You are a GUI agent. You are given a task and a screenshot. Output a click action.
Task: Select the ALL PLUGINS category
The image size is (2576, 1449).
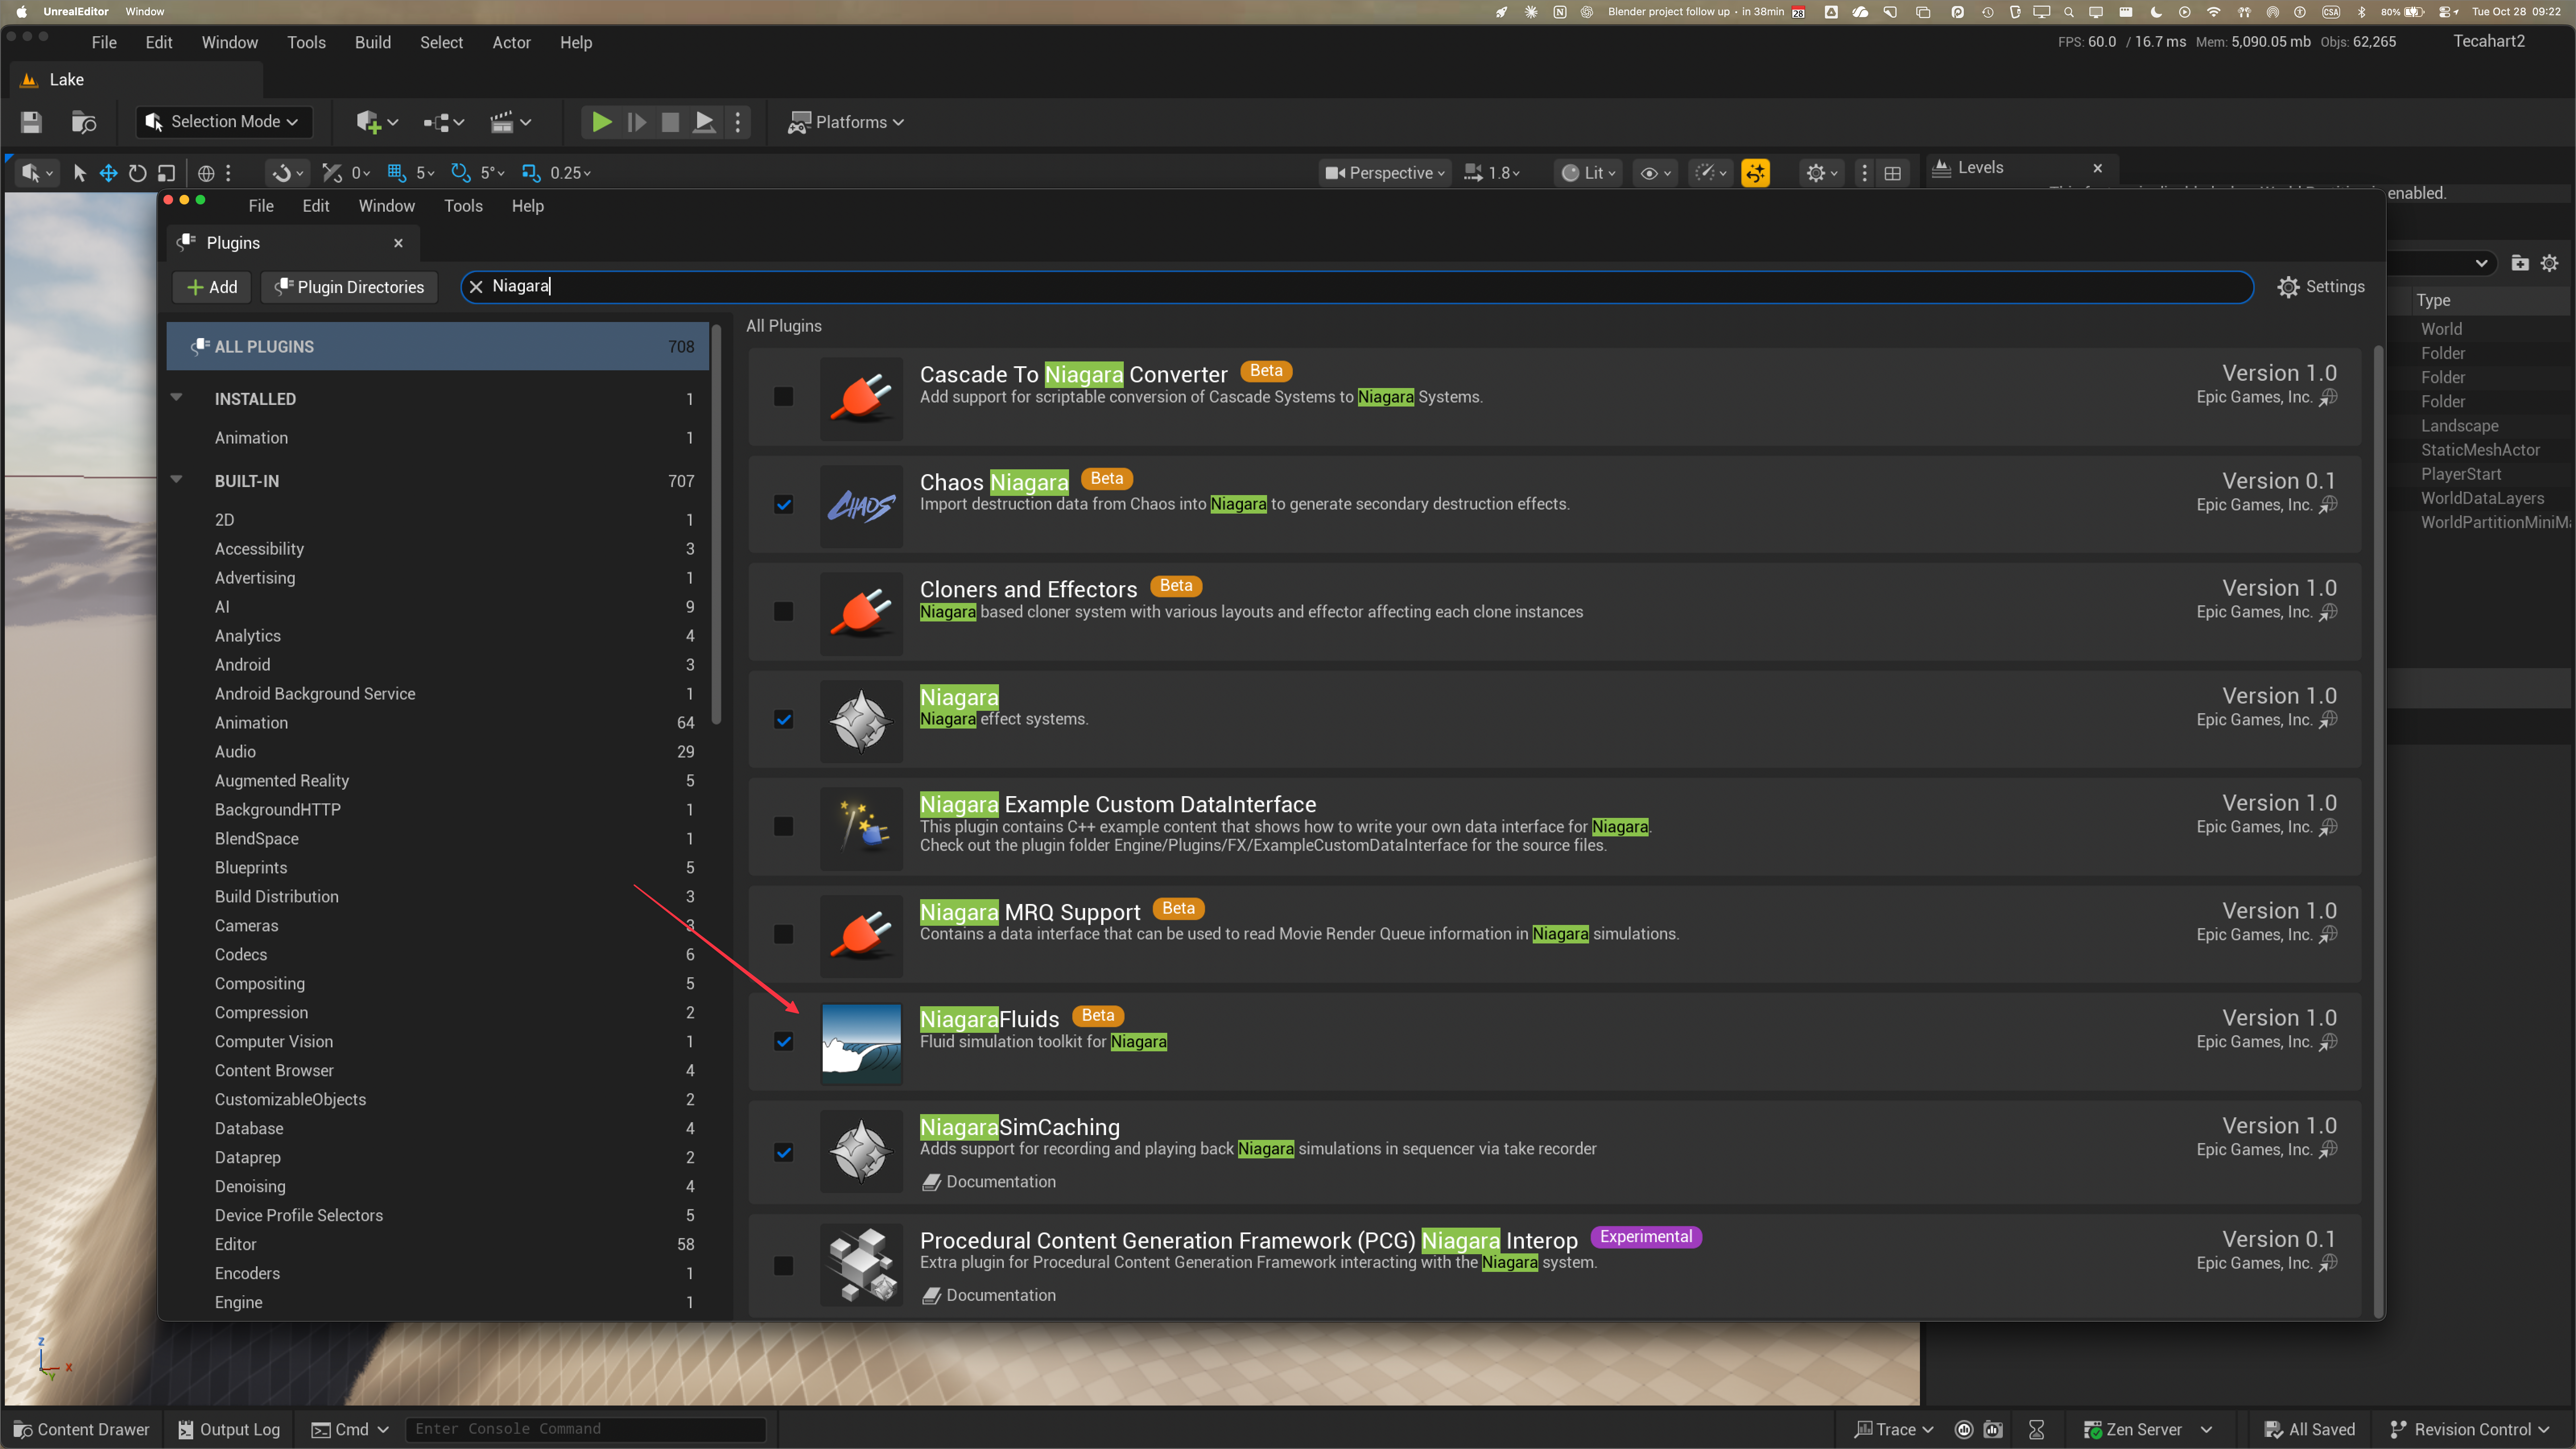click(438, 346)
